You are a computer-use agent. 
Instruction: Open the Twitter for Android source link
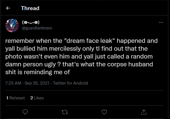[x=70, y=83]
